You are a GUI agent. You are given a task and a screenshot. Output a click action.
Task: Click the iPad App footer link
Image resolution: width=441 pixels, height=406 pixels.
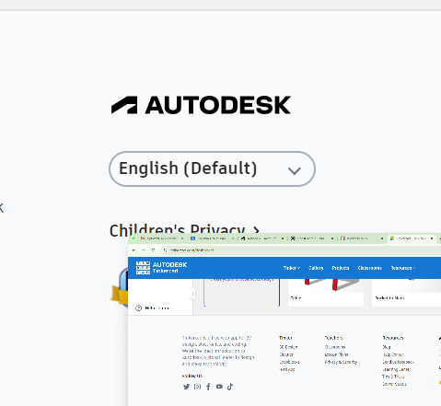coord(287,369)
